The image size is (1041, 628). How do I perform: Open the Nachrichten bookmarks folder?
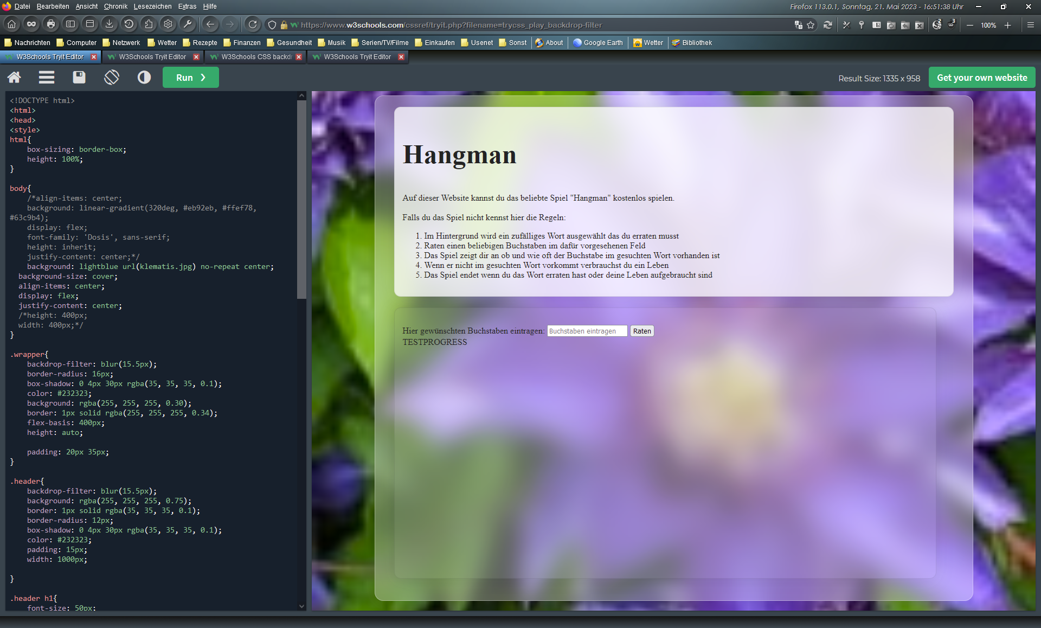(27, 43)
